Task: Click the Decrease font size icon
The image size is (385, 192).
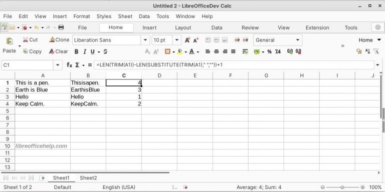Action: [196, 40]
